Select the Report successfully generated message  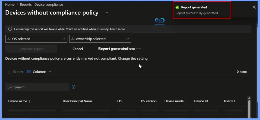pos(197,13)
